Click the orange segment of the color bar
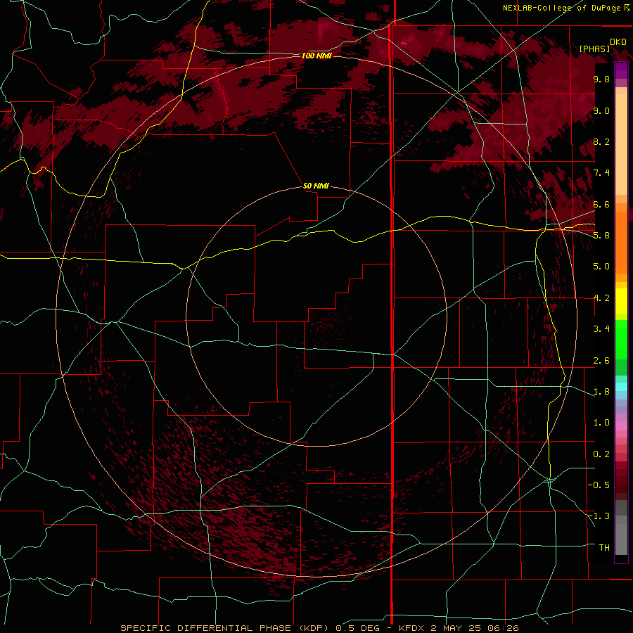633x633 pixels. pyautogui.click(x=621, y=242)
